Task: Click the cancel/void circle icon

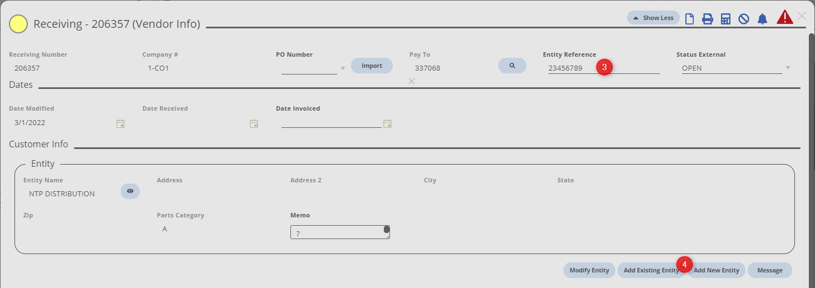Action: tap(744, 19)
